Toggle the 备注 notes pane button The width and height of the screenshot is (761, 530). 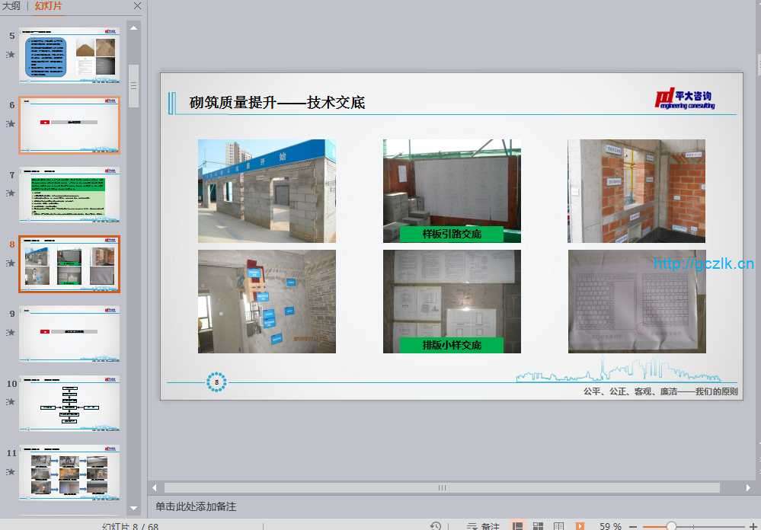pos(483,526)
